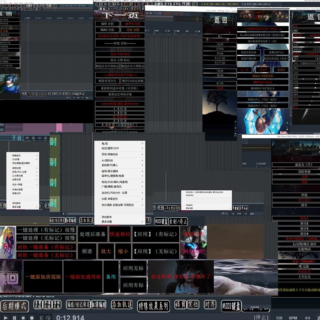
Task: Expand the AI/高科技 submenu
Action: coord(120,160)
